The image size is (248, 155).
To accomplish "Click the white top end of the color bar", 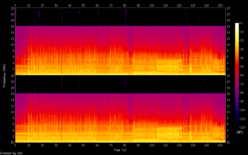I will click(237, 24).
